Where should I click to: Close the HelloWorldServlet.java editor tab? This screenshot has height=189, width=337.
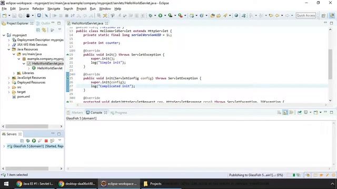pyautogui.click(x=106, y=23)
